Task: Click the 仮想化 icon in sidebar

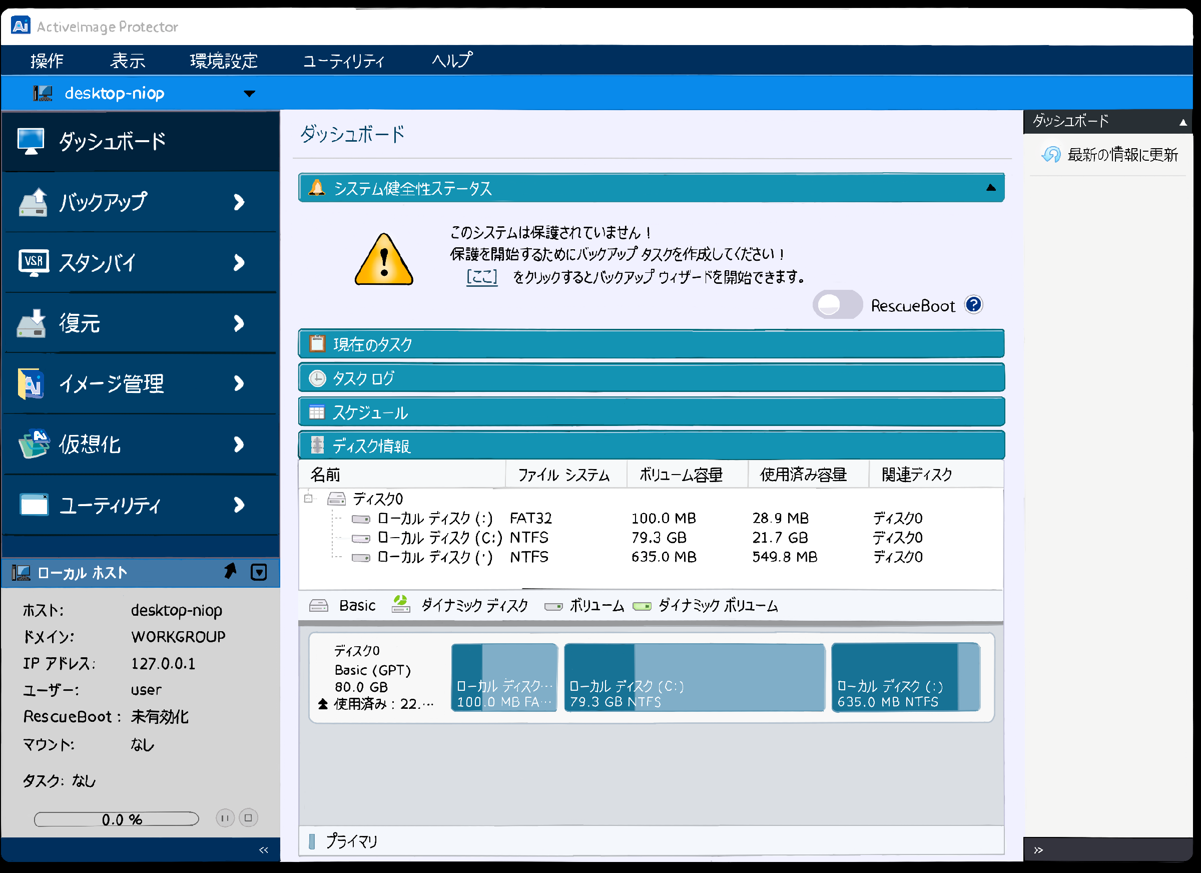Action: point(34,444)
